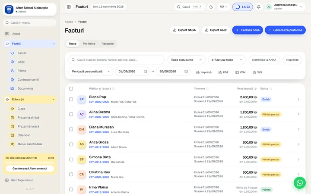Viewport: 311px width, 194px height.
Task: Sort by Status column
Action: click(x=266, y=89)
